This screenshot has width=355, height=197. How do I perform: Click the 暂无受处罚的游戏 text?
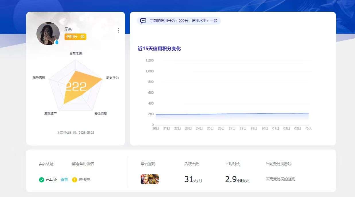[280, 179]
